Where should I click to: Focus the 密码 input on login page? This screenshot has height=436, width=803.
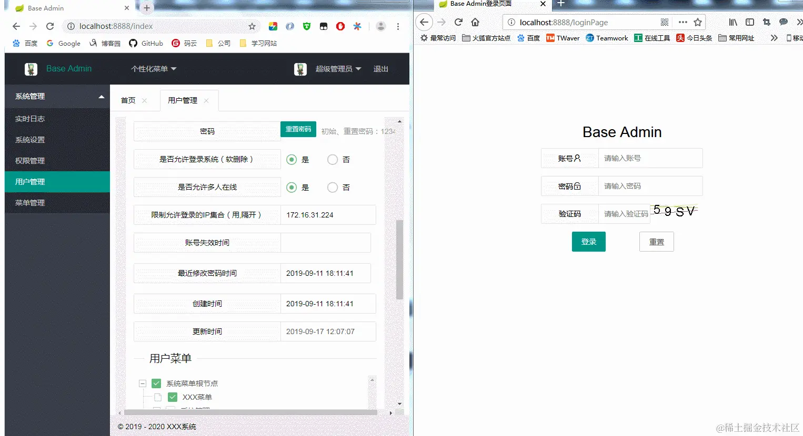[x=650, y=186]
